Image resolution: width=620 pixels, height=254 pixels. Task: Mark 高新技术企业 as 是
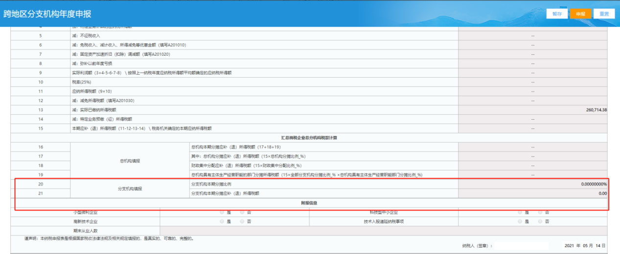click(x=222, y=221)
